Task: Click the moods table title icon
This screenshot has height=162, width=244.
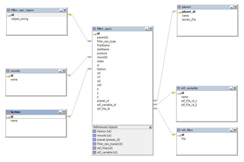Action: click(x=8, y=71)
